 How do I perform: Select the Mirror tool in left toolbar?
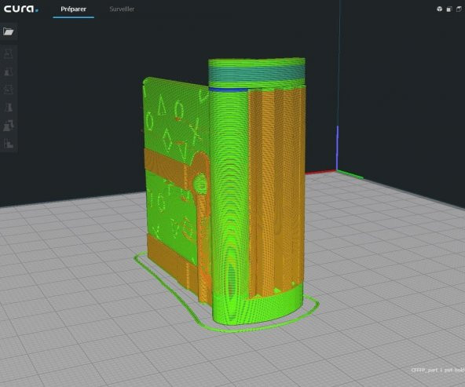point(9,108)
